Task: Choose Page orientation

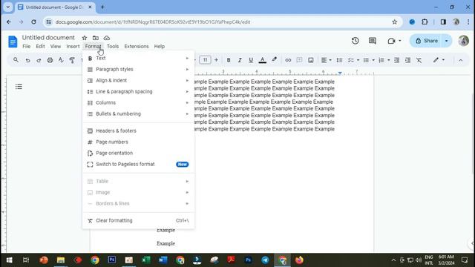Action: (x=138, y=154)
